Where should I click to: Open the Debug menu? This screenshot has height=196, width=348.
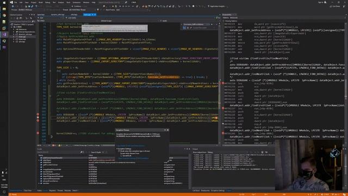(47, 2)
